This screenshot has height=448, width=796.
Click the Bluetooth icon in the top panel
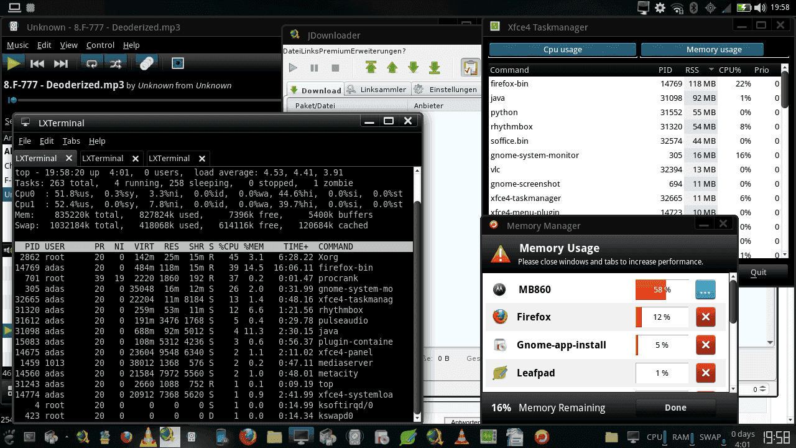tap(694, 7)
